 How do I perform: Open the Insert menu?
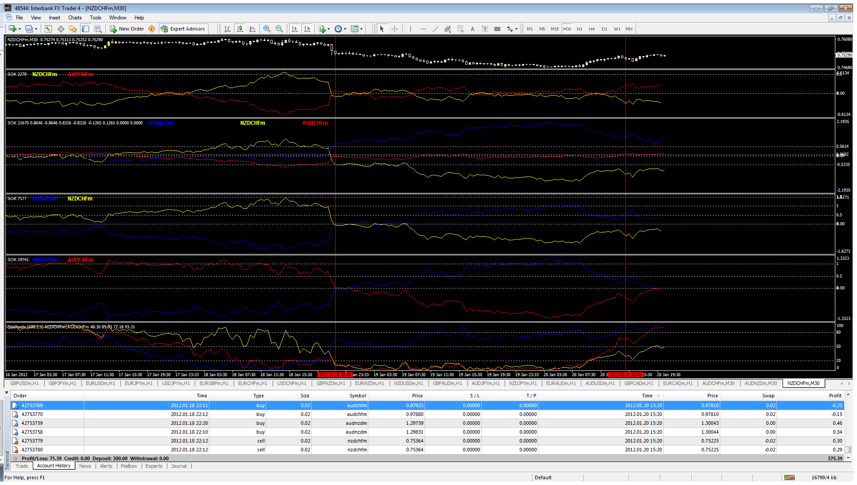54,18
